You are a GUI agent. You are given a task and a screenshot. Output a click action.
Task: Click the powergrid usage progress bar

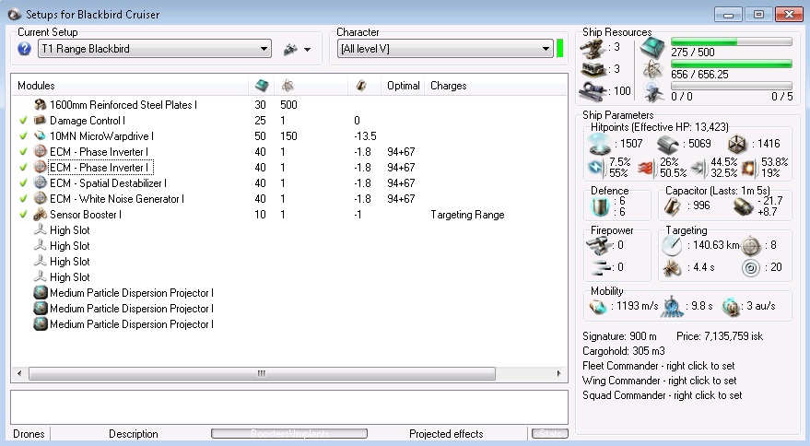click(x=731, y=64)
